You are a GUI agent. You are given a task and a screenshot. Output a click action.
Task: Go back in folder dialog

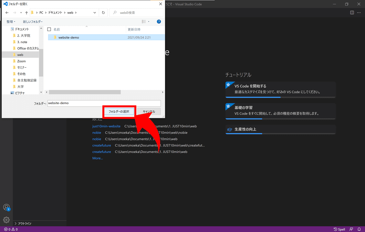[x=7, y=13]
